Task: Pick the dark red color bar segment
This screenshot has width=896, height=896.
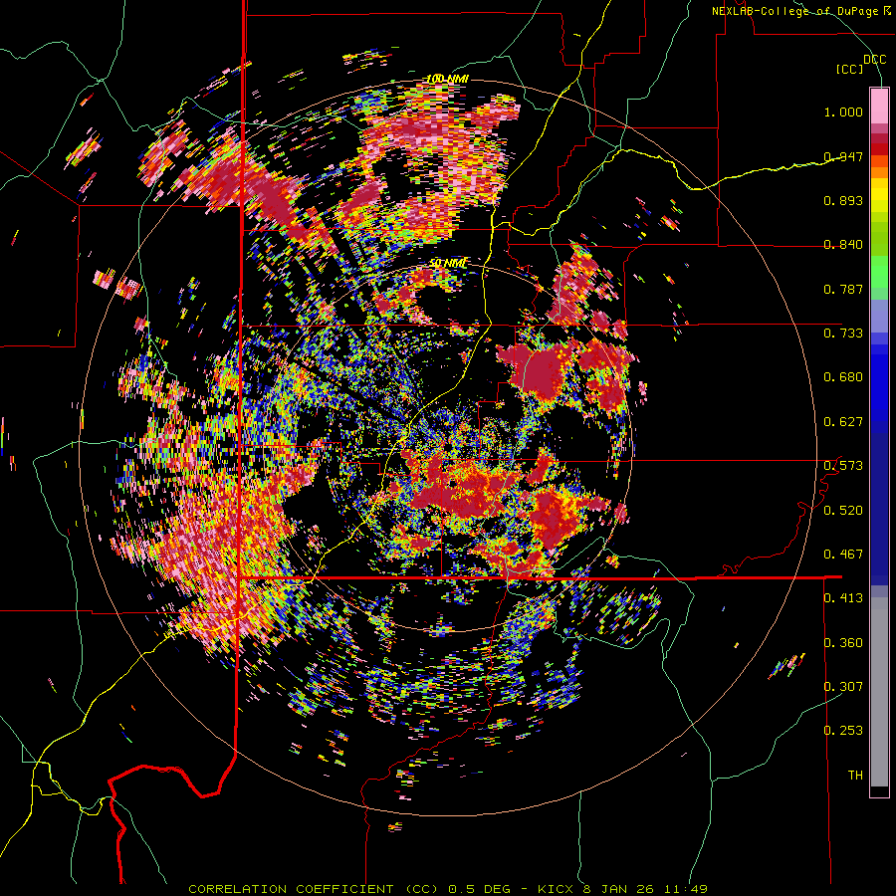Action: coord(879,138)
